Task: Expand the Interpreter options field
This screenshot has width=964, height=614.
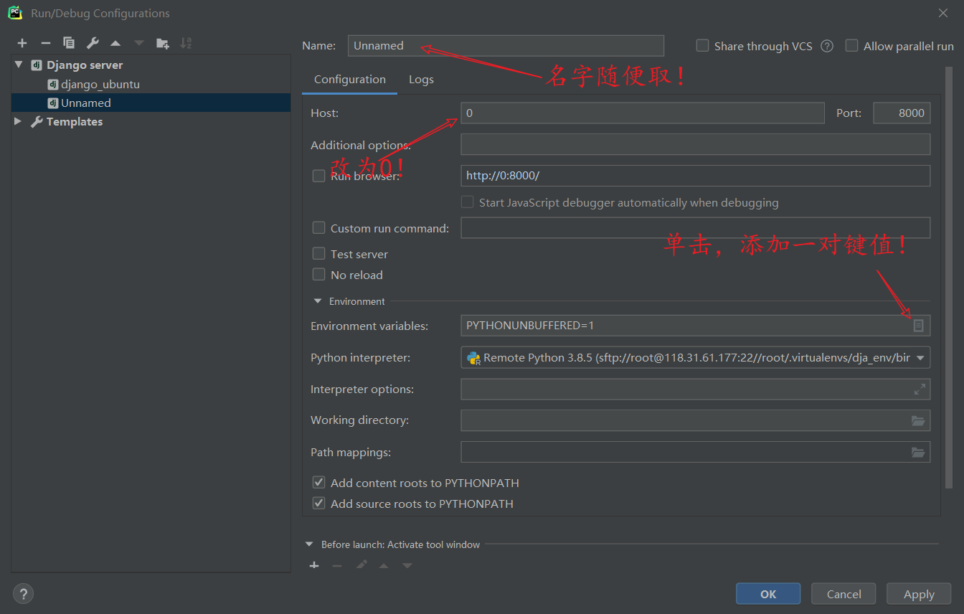Action: point(920,389)
